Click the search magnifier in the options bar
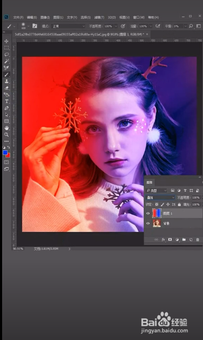The image size is (203, 340). (x=191, y=26)
